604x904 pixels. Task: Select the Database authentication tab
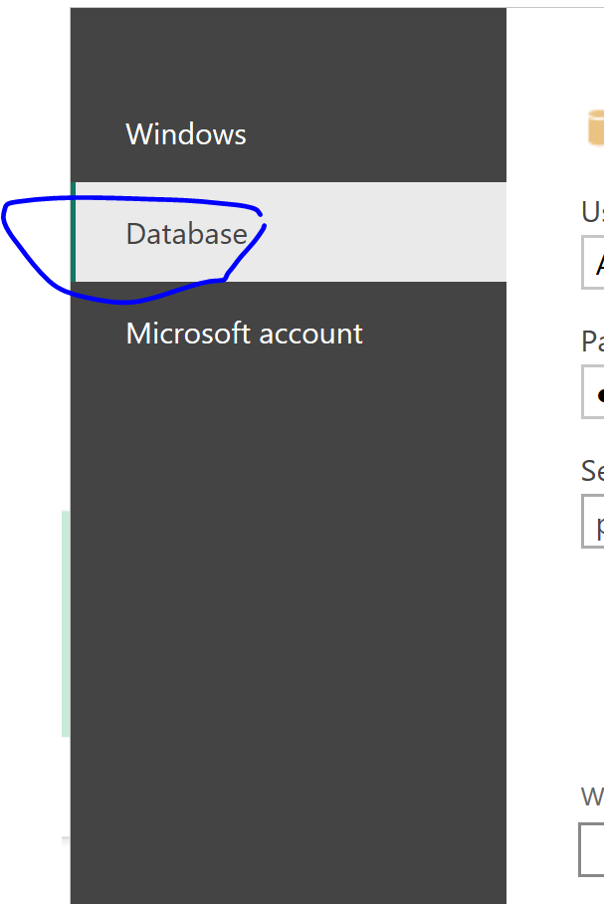(x=289, y=232)
